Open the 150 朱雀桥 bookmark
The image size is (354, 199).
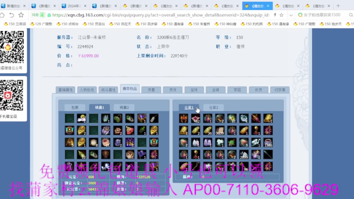pos(199,24)
